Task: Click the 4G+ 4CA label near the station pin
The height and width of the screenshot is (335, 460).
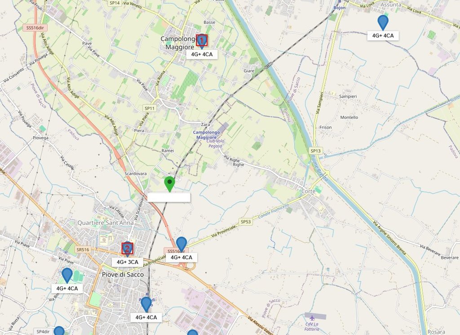Action: (146, 317)
